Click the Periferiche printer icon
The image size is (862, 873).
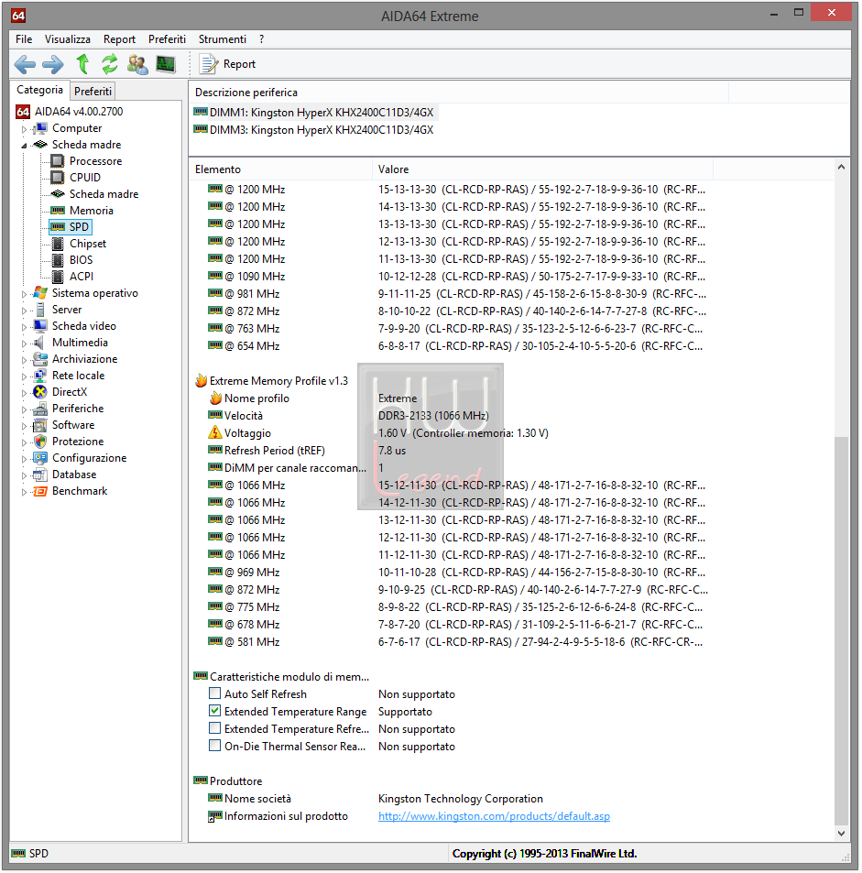40,409
